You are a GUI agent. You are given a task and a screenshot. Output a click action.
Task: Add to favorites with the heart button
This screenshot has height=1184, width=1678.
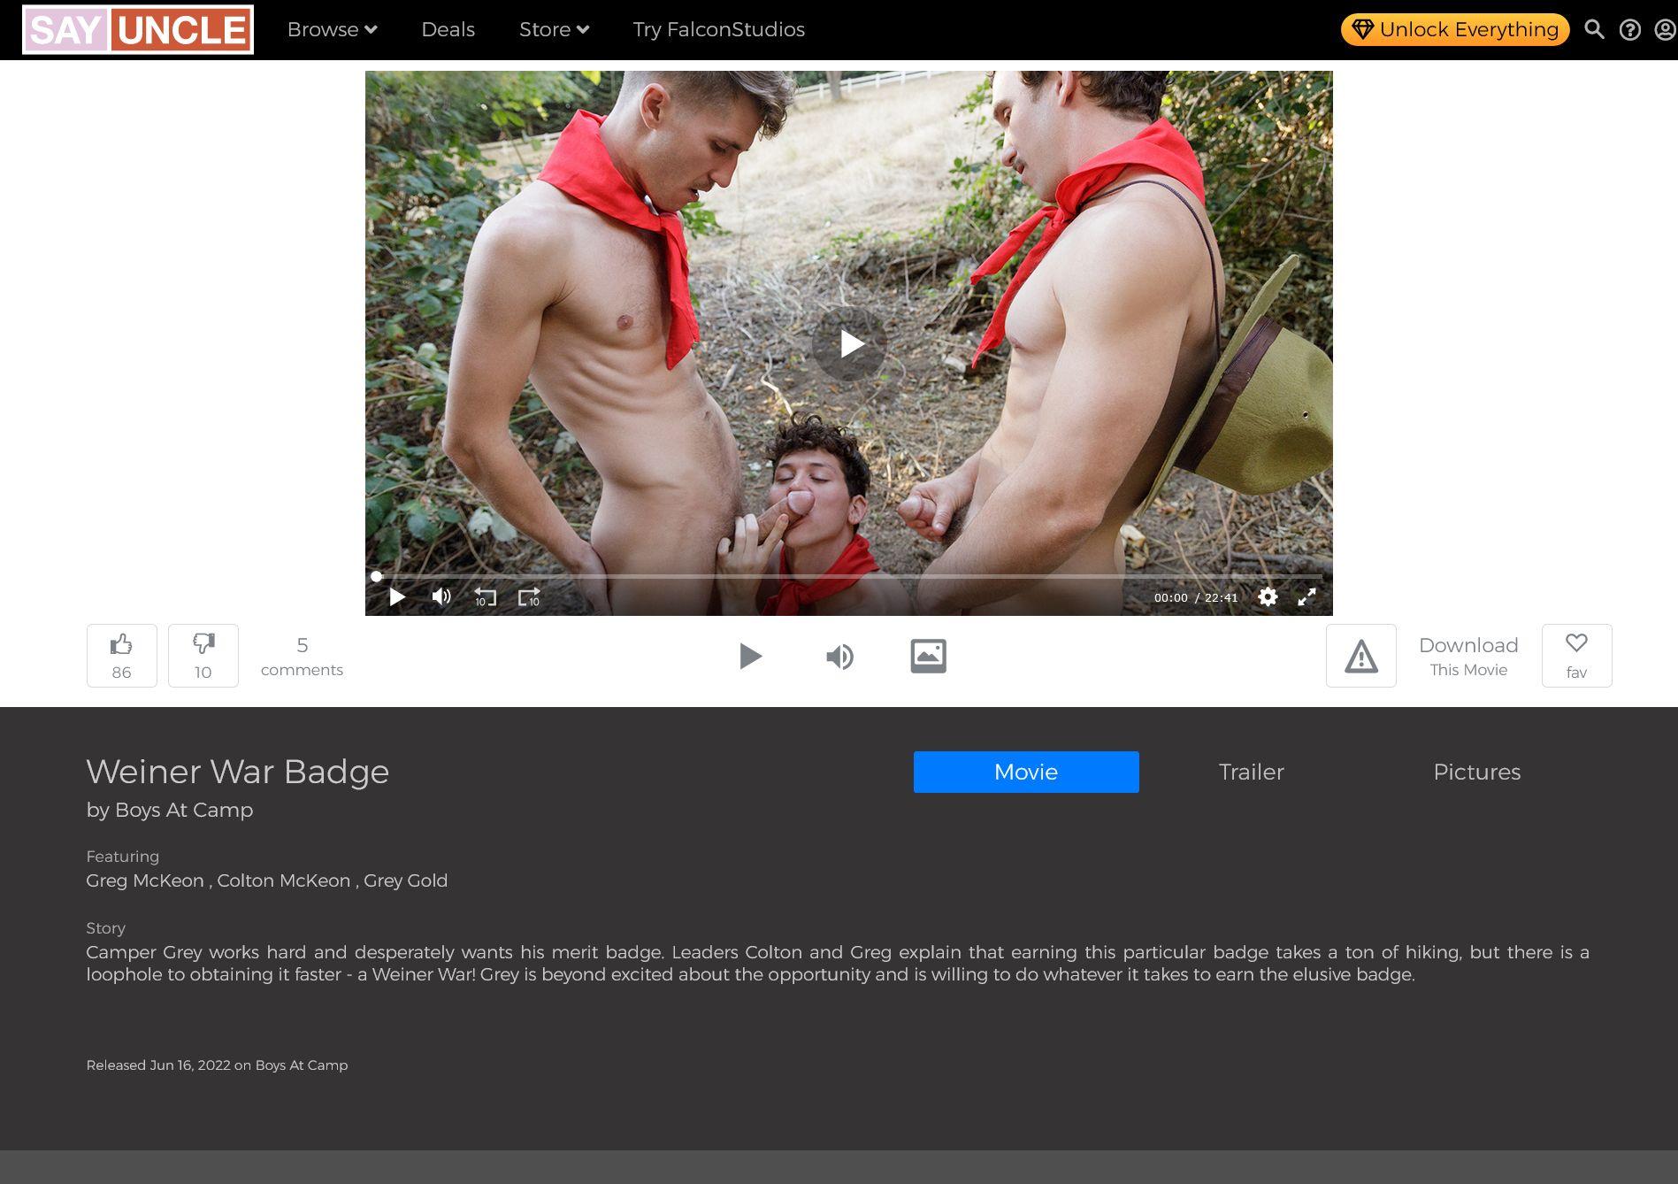point(1576,655)
